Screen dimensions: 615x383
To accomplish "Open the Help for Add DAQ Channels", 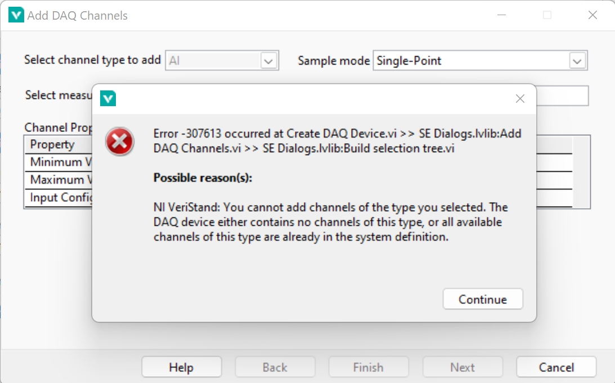I will 181,367.
